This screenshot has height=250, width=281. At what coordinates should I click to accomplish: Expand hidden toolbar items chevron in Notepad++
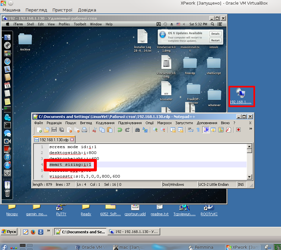(250, 128)
